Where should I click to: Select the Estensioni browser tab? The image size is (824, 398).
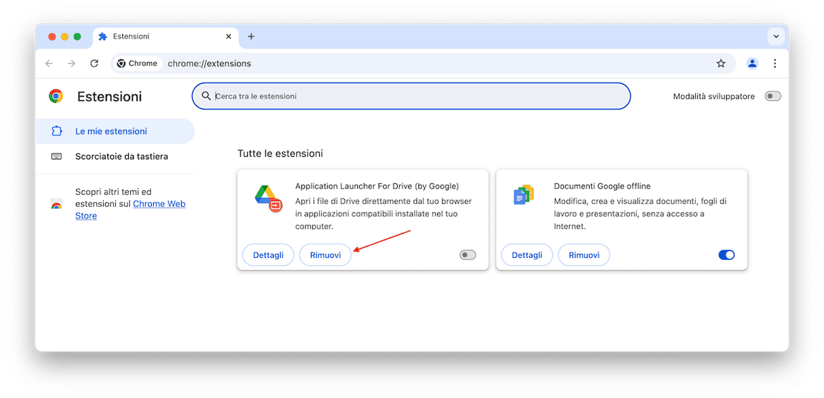click(164, 37)
